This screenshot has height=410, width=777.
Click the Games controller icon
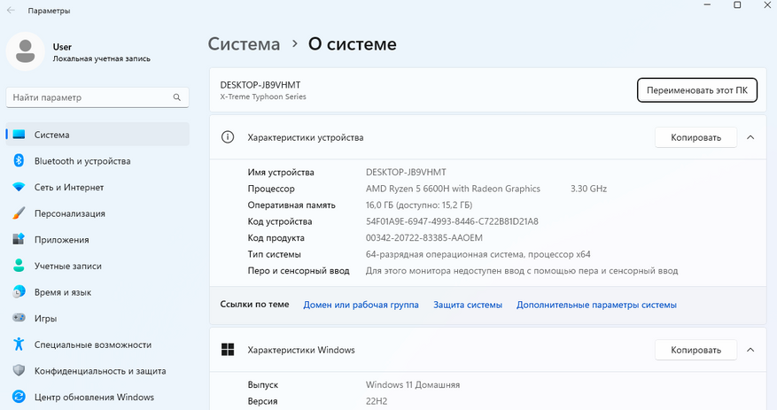point(18,318)
